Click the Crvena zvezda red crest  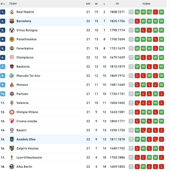(12, 121)
